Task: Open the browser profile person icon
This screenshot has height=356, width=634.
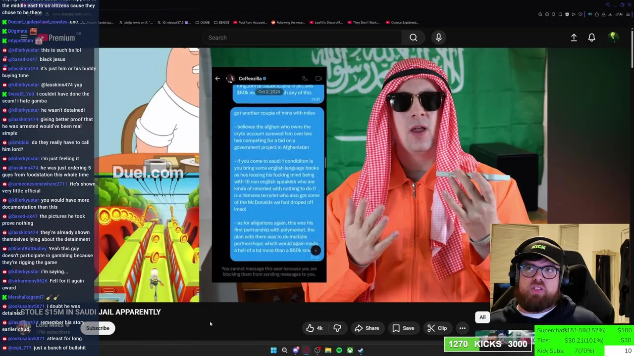Action: click(x=603, y=14)
